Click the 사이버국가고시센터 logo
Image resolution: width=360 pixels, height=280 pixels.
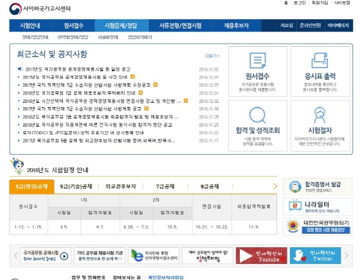click(x=40, y=9)
